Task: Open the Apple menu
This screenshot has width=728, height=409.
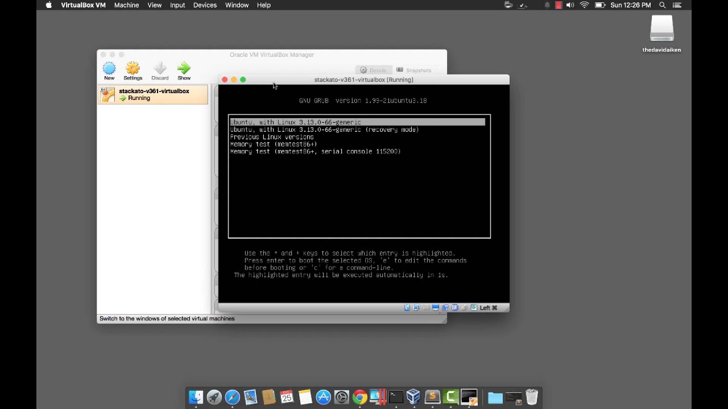Action: pos(48,5)
